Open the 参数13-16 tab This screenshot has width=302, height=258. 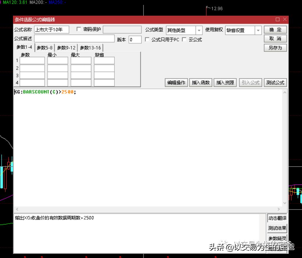pyautogui.click(x=90, y=48)
